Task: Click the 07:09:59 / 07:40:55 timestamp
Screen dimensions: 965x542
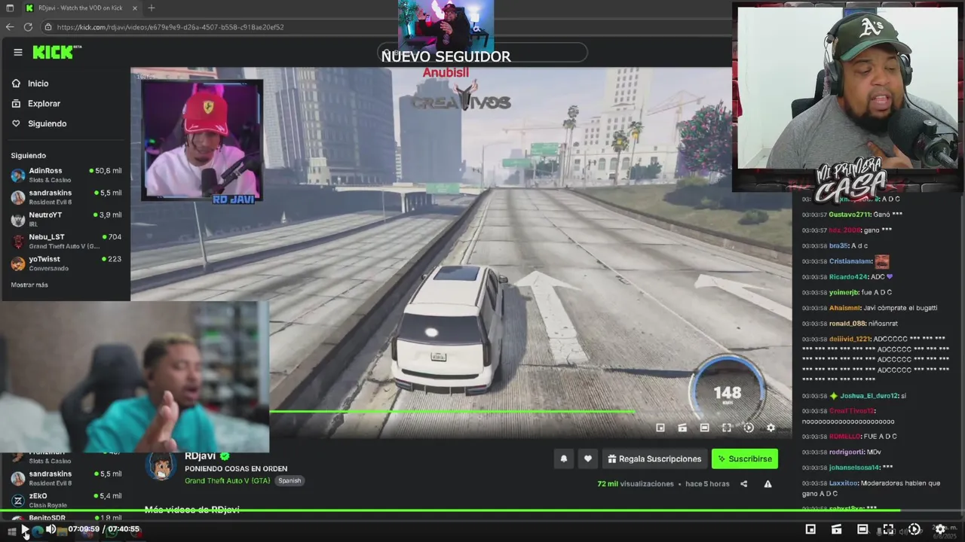Action: click(x=103, y=529)
